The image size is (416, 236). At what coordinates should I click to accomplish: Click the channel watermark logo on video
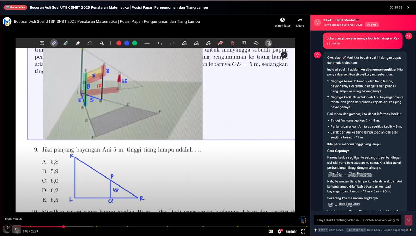(303, 220)
